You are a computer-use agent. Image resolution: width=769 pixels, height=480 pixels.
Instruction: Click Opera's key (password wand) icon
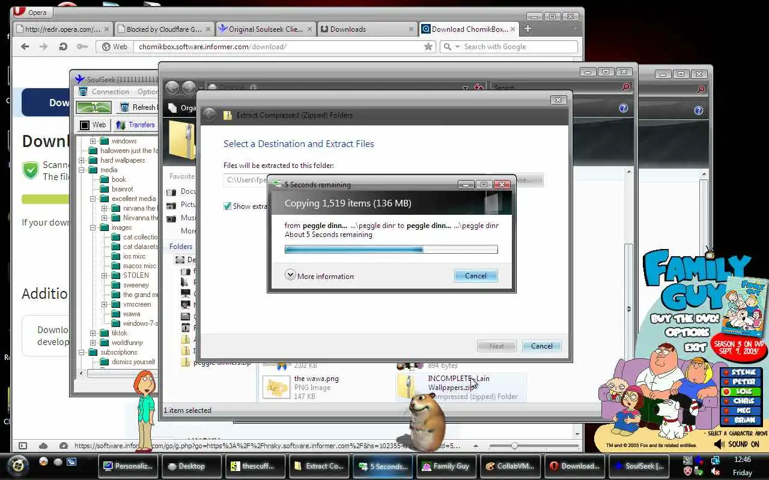coord(82,46)
